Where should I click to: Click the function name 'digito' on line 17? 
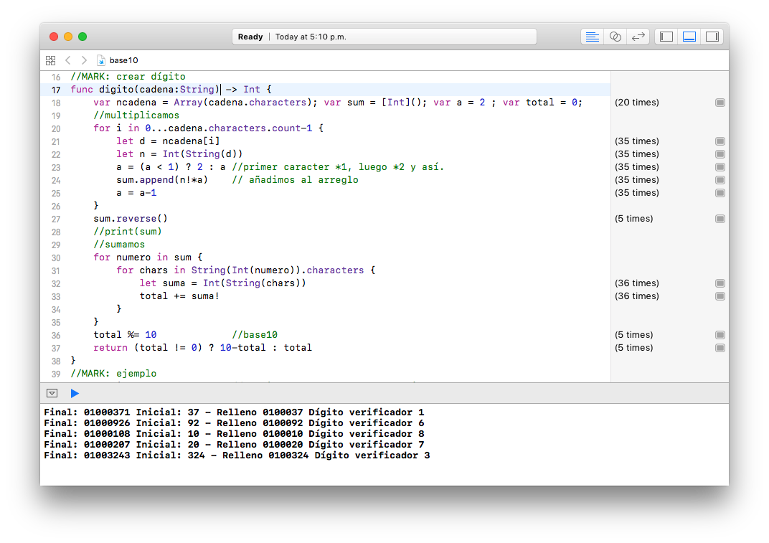[116, 89]
